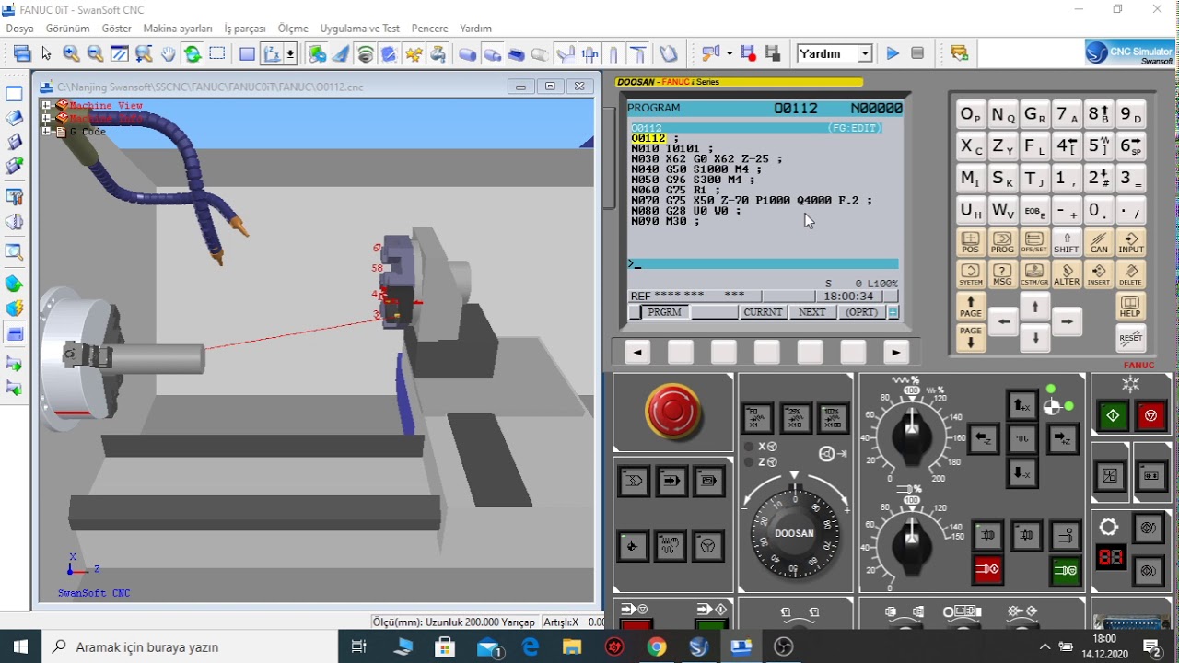Click the DOOSAN handwheel dial
The height and width of the screenshot is (663, 1179).
tap(795, 533)
